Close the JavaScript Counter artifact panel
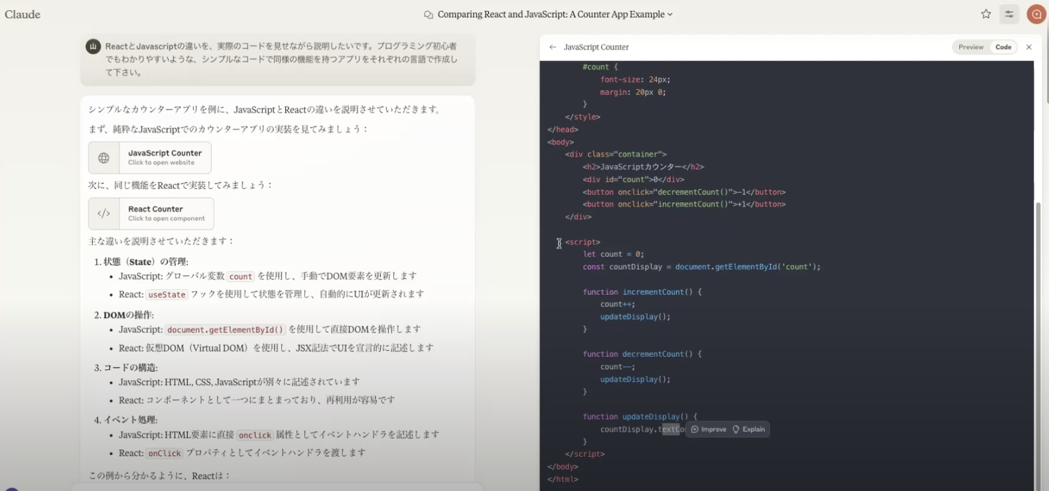 pos(1029,47)
